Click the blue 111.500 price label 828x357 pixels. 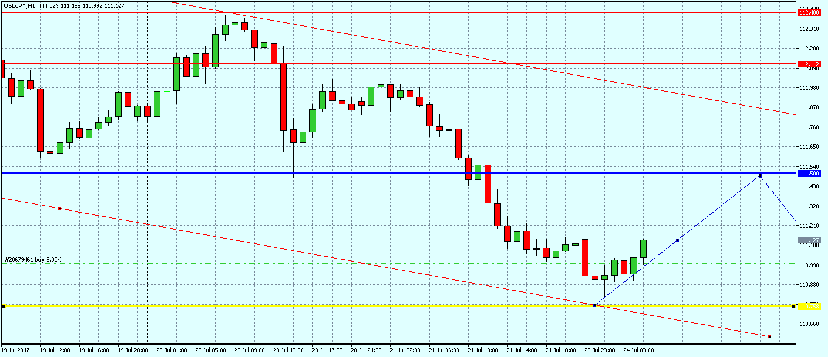click(x=809, y=174)
